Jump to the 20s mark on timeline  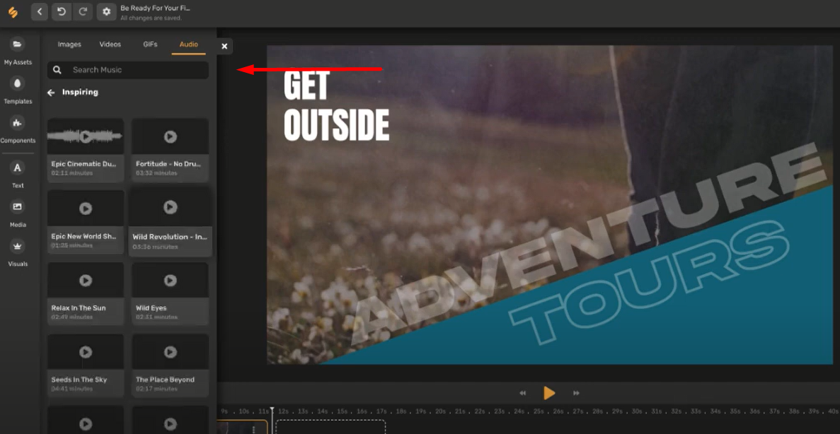coord(440,411)
